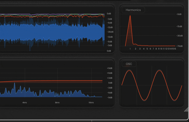Grab the resize handle in the window corner
Screen dimensions: 189x122
pyautogui.click(x=186, y=110)
